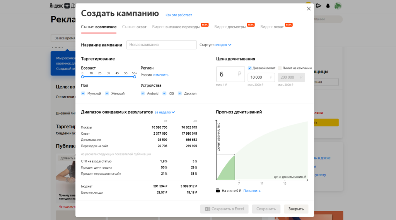The image size is (396, 220).
Task: Open the Стартует сегодня date dropdown
Action: tap(223, 45)
